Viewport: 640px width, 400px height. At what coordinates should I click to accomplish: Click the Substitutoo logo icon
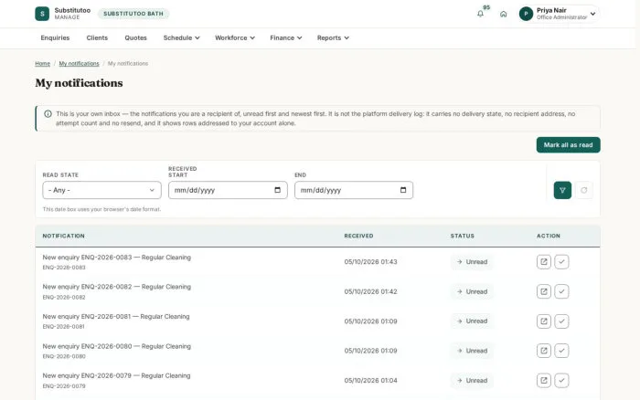pos(42,14)
